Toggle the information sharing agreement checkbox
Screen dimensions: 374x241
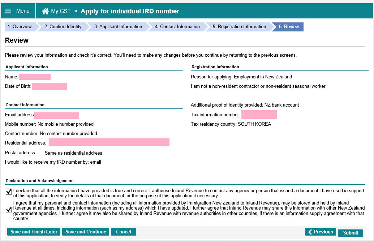[x=9, y=210]
